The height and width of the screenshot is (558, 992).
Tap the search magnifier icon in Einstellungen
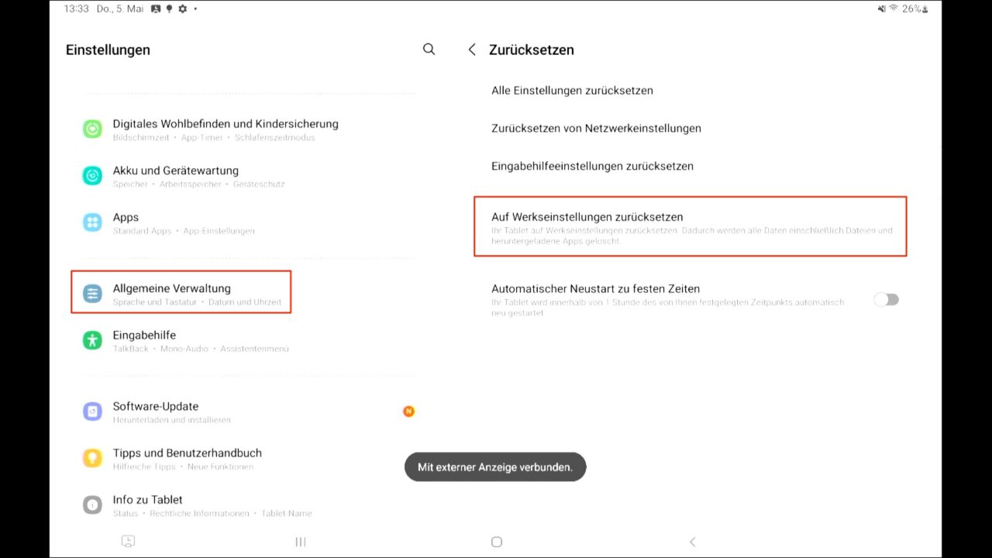429,50
